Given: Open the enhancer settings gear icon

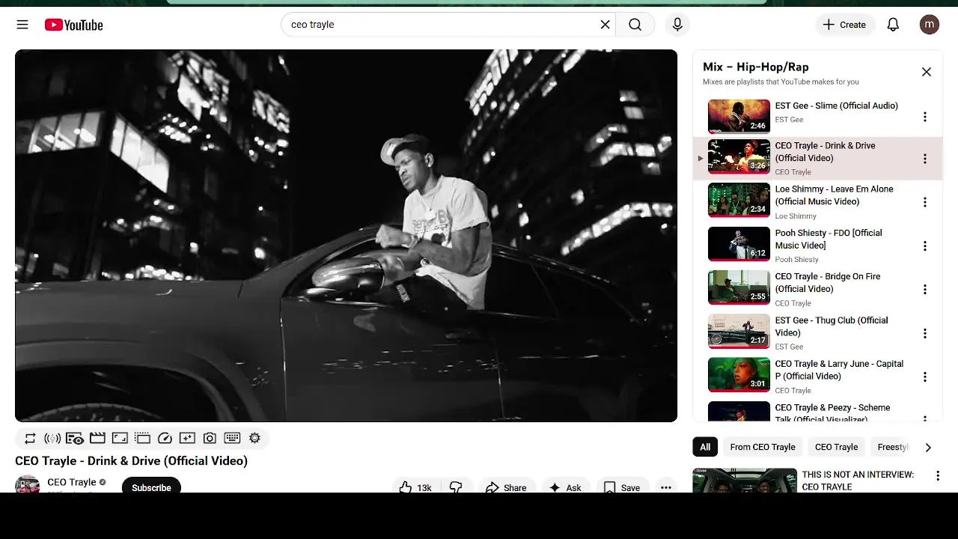Looking at the screenshot, I should pos(254,438).
